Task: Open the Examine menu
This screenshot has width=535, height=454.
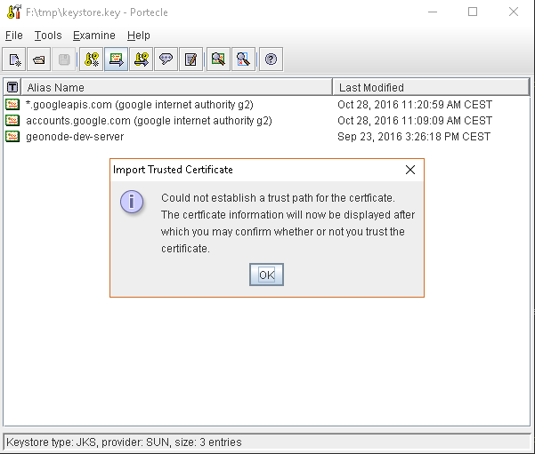Action: coord(93,36)
